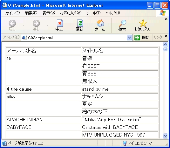The height and width of the screenshot is (148, 170).
Task: Click the scrollbar down arrow
Action: 165,136
